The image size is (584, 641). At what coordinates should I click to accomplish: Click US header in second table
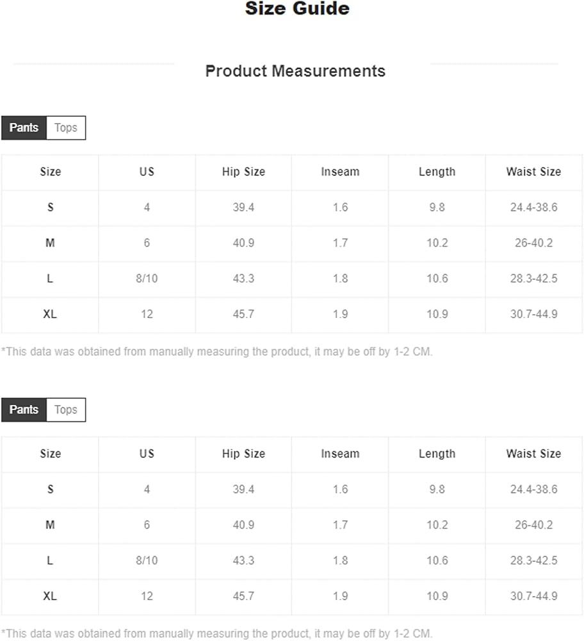tap(147, 454)
